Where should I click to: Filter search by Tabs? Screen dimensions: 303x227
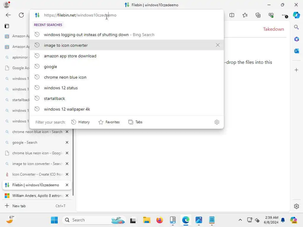[x=135, y=122]
